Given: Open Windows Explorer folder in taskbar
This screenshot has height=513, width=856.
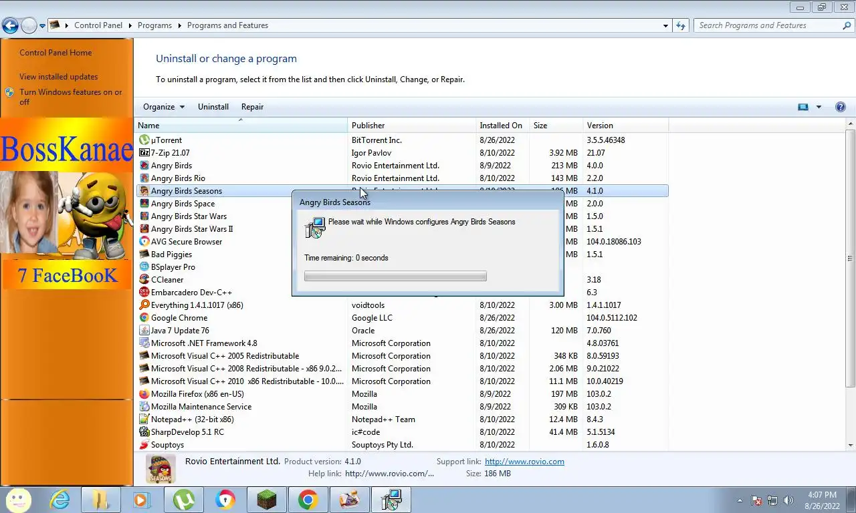Looking at the screenshot, I should (100, 500).
